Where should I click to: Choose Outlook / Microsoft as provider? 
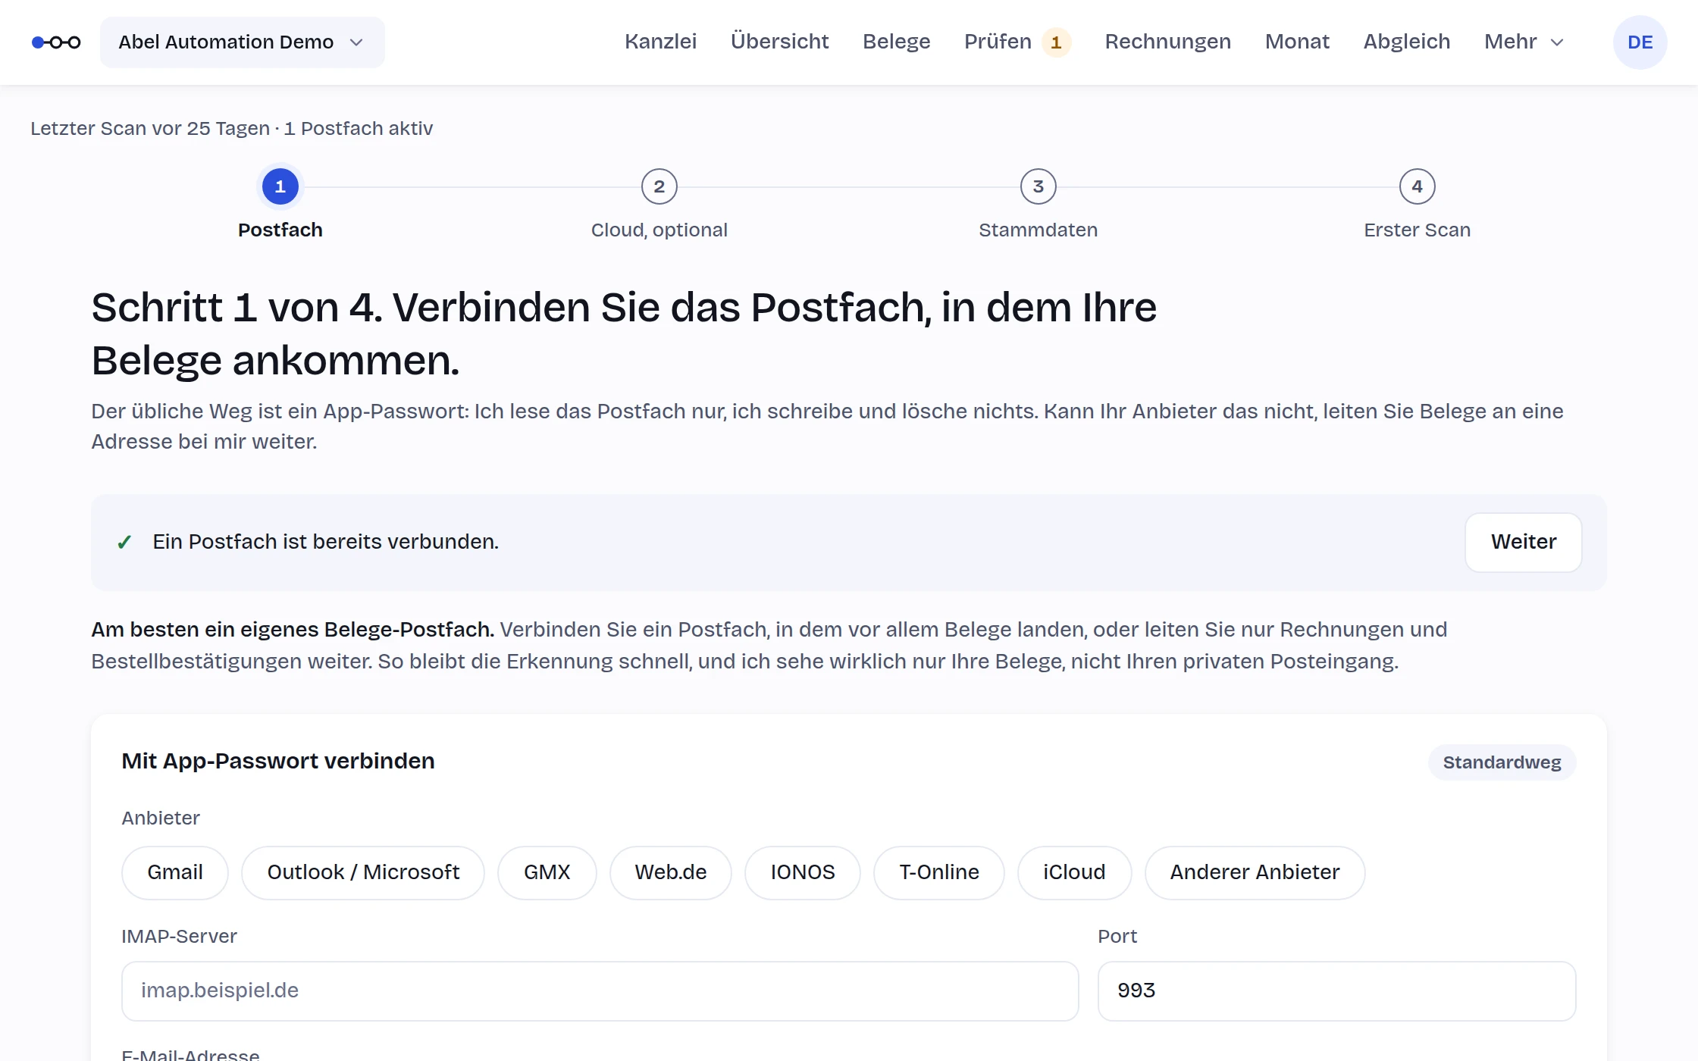(x=363, y=872)
